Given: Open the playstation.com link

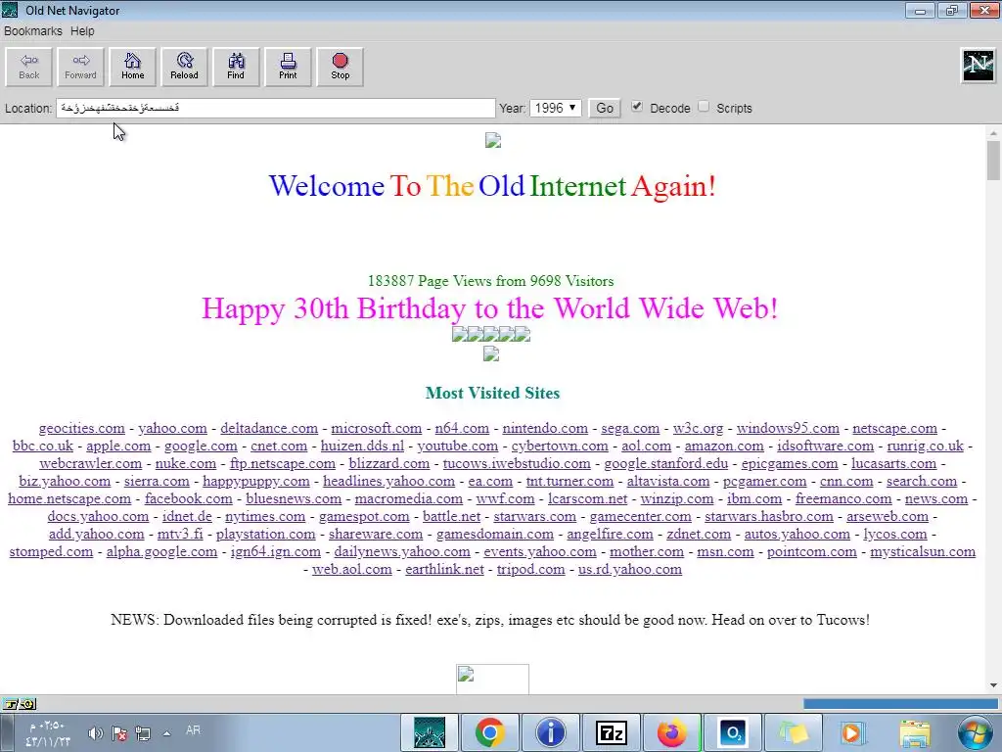Looking at the screenshot, I should click(266, 534).
